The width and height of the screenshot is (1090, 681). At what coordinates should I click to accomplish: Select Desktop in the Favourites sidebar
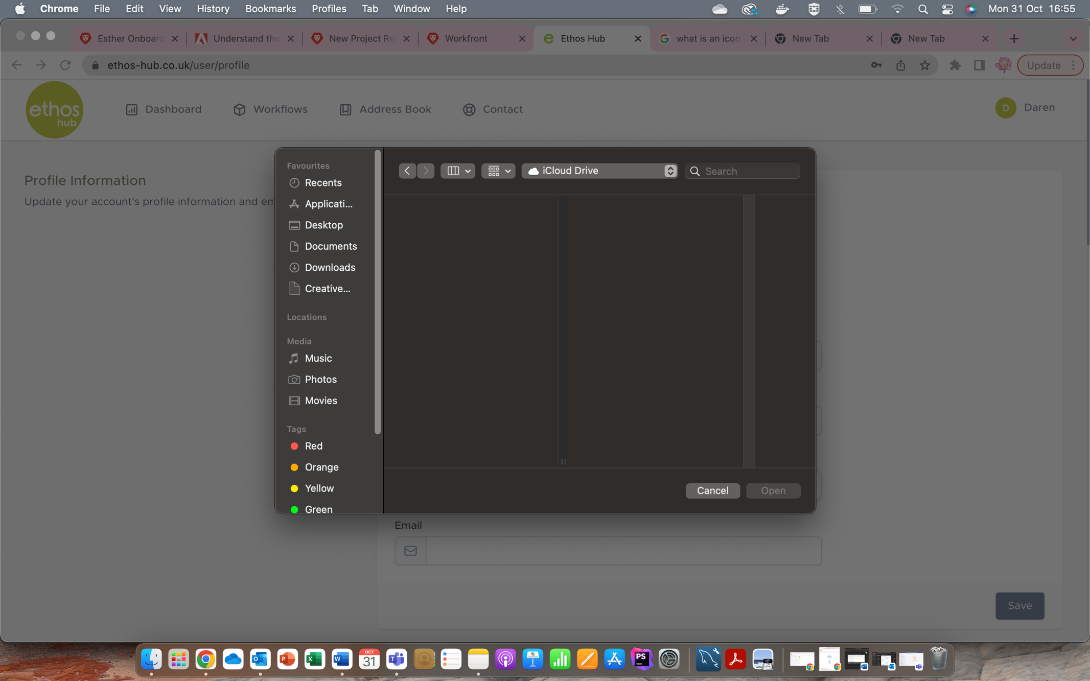(x=323, y=225)
